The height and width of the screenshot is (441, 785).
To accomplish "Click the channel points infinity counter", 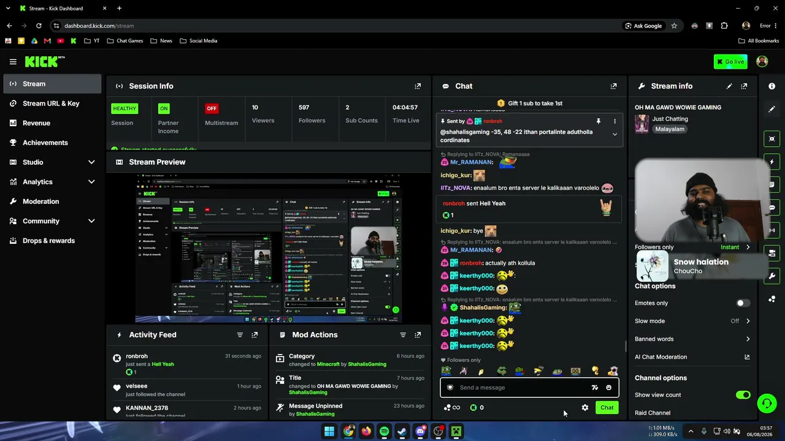I will pos(452,407).
